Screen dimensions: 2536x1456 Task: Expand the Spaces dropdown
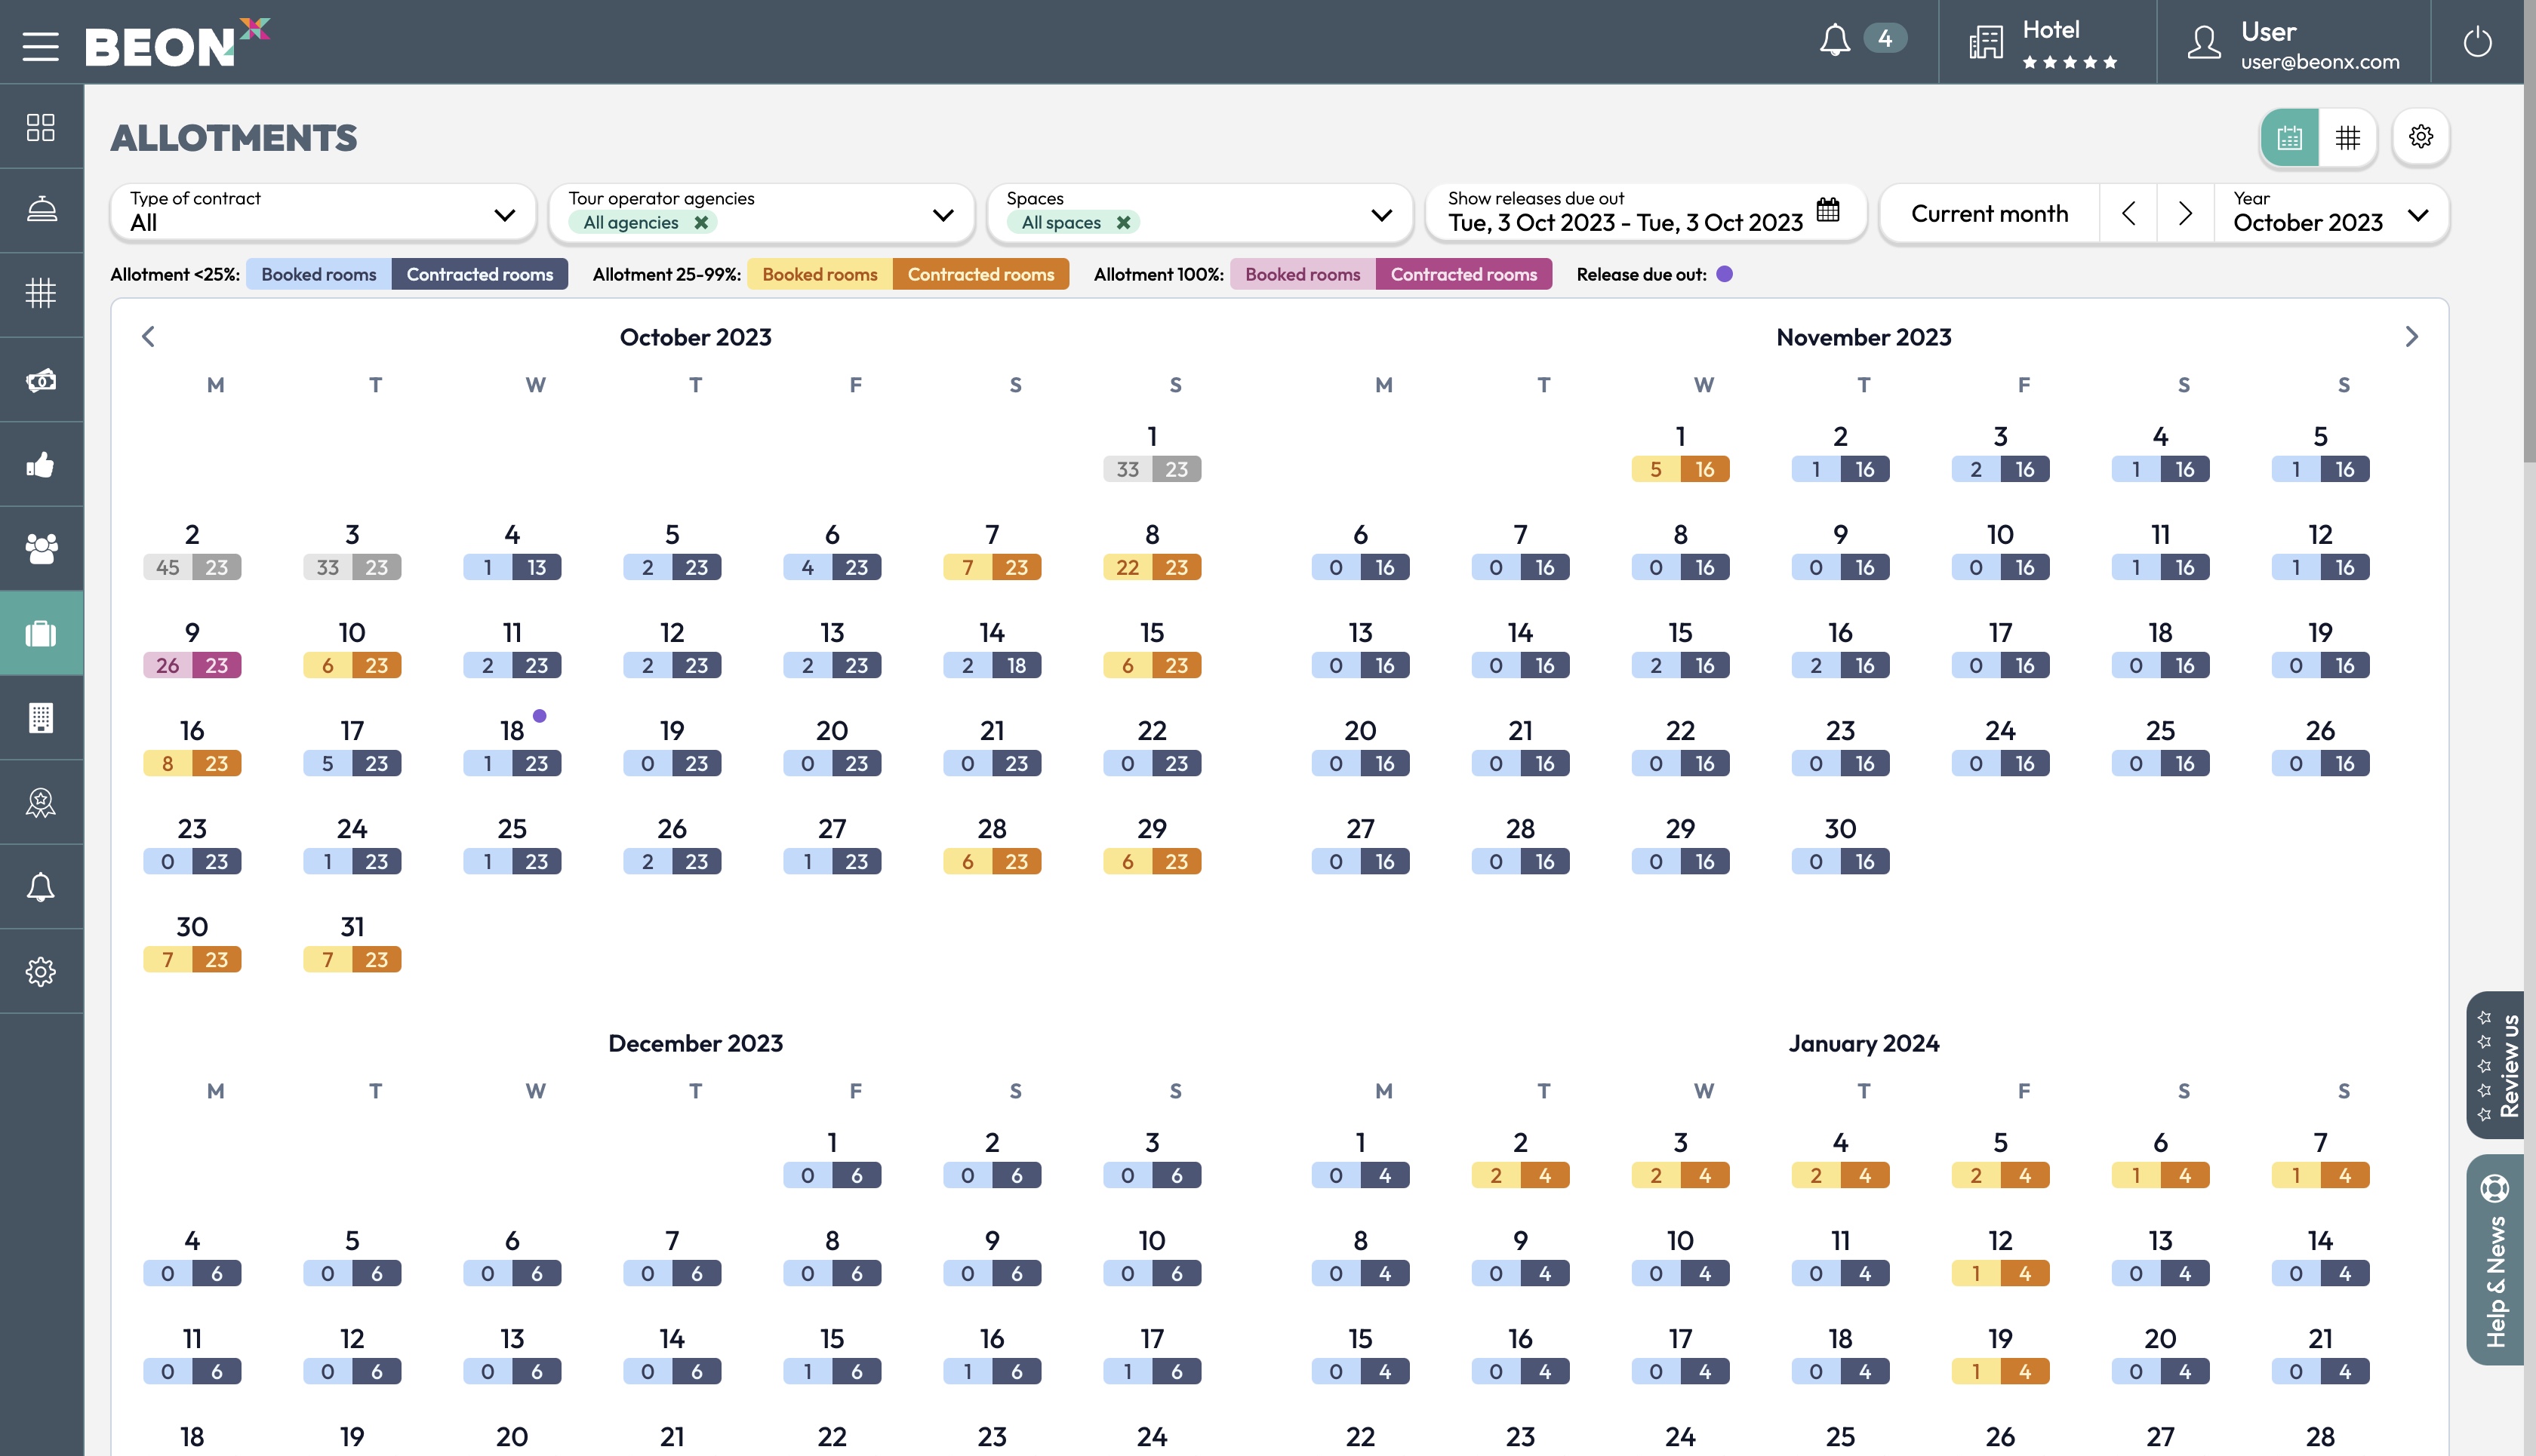point(1199,212)
